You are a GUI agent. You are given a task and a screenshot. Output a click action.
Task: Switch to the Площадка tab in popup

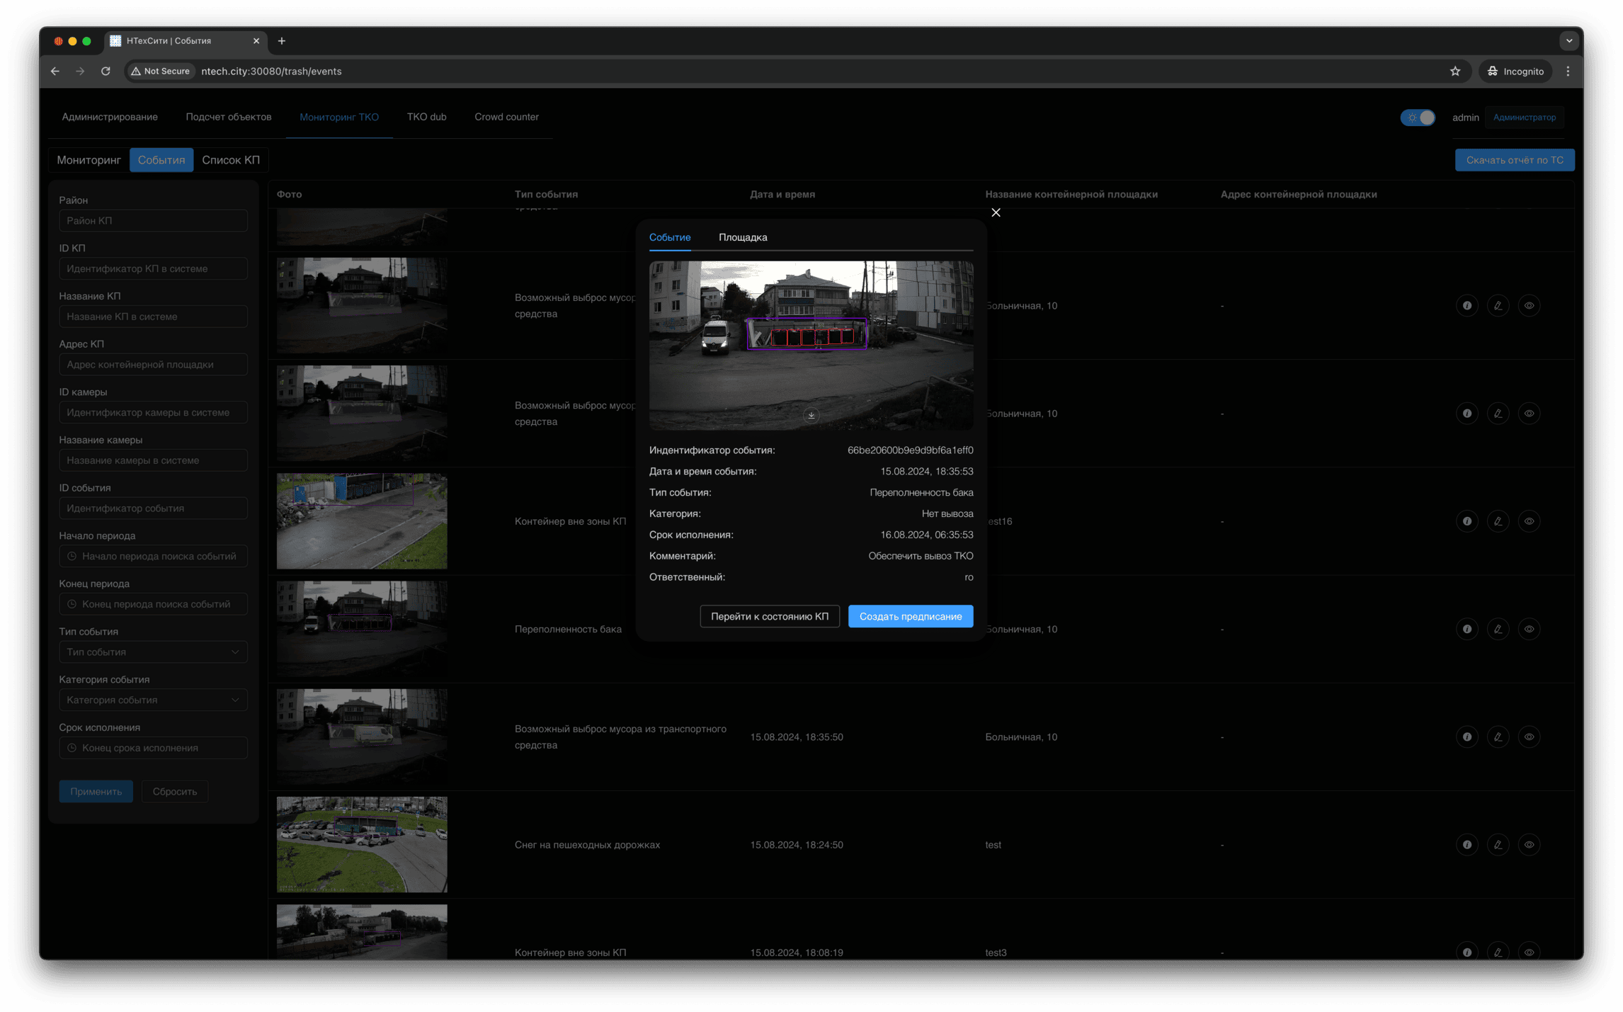(x=742, y=237)
